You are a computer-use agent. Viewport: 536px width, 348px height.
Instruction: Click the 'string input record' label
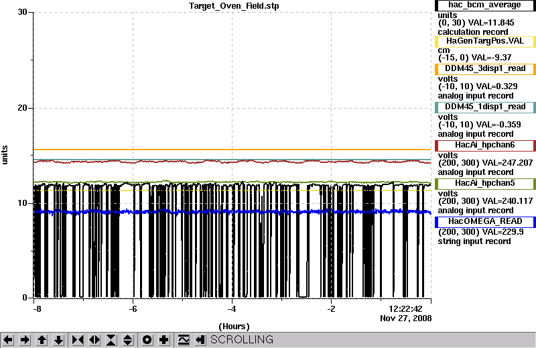(x=474, y=241)
